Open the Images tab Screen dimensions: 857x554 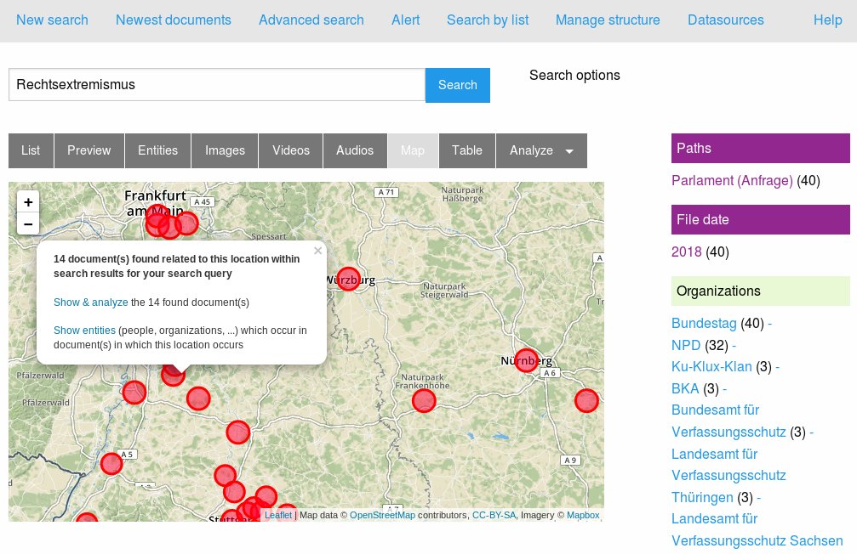tap(225, 150)
